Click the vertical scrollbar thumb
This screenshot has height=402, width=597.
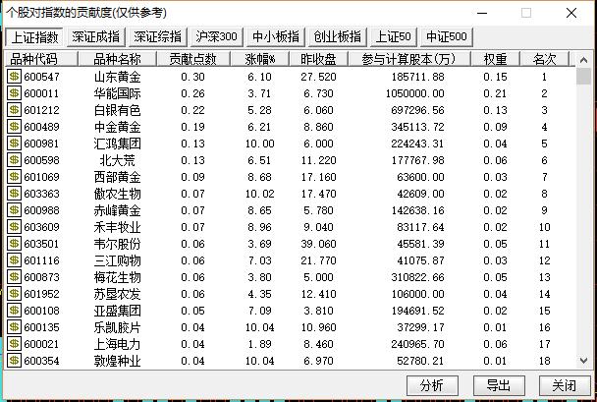coord(583,76)
